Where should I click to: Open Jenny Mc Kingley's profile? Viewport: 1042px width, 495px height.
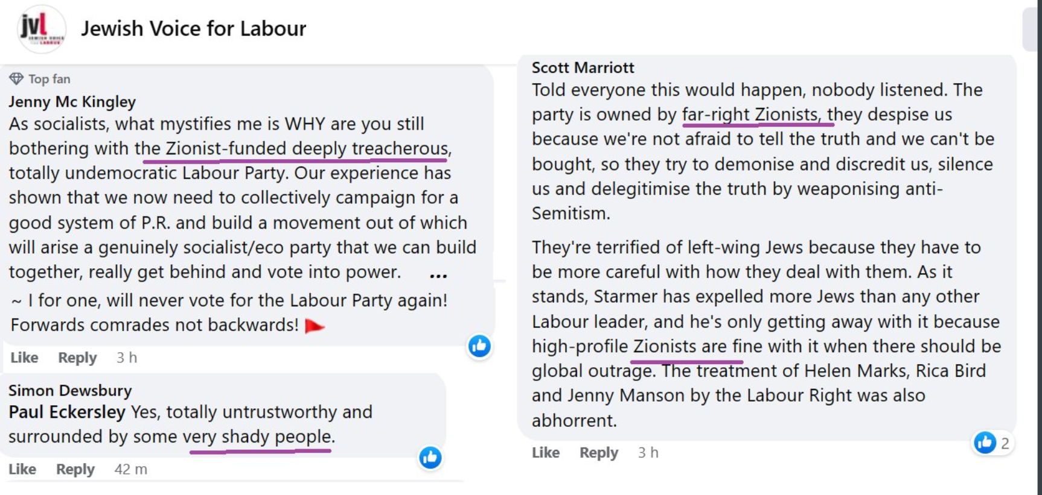click(x=72, y=101)
